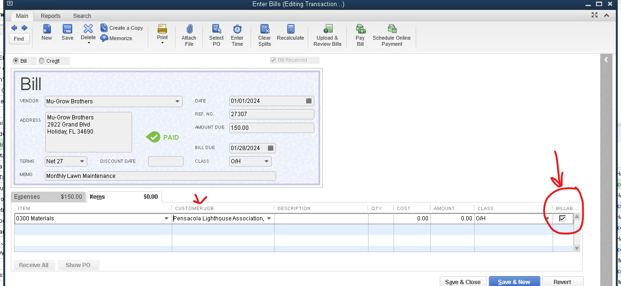Open the Customer:Job dropdown on the item line
Screen dimensions: 621x286
pyautogui.click(x=269, y=218)
